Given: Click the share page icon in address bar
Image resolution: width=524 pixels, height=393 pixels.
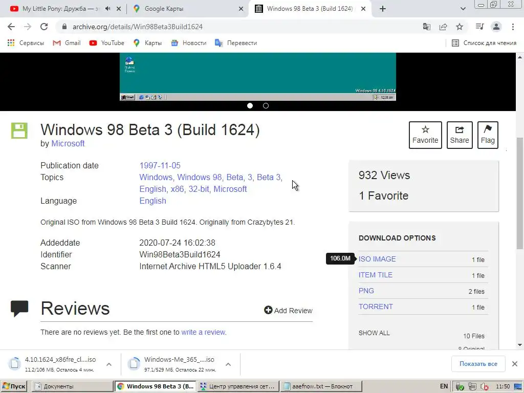Looking at the screenshot, I should point(443,27).
